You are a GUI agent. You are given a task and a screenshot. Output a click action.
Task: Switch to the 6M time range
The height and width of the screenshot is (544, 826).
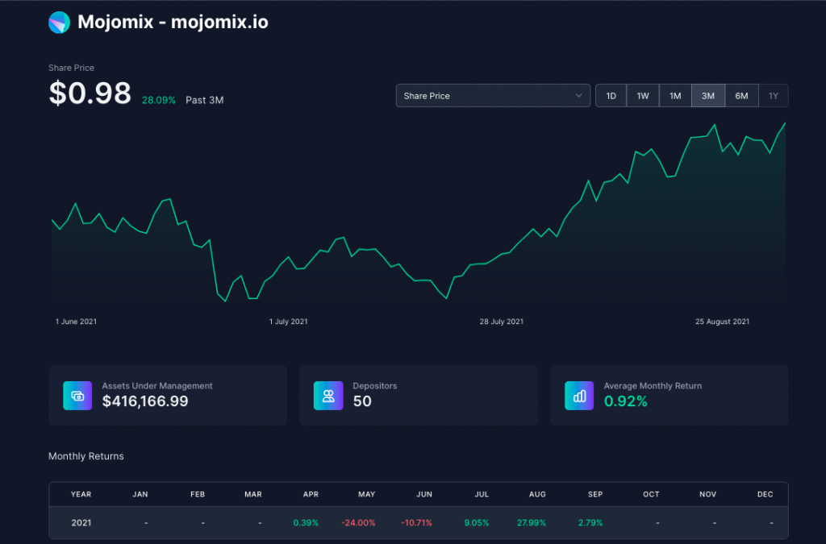click(x=741, y=96)
